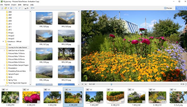This screenshot has height=107, width=187.
Task: Click the Open project folder icon
Action: (x=6, y=8)
